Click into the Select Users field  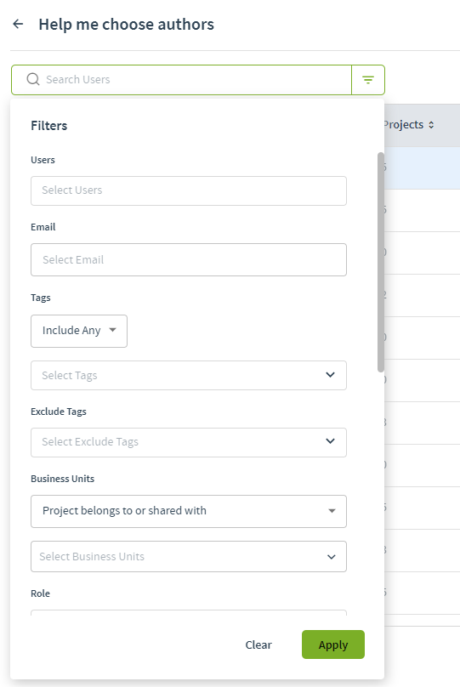pos(189,190)
